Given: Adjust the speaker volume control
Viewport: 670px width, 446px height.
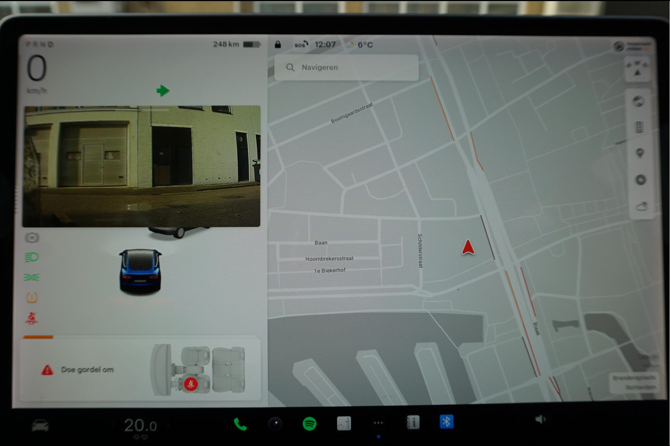Looking at the screenshot, I should click(540, 420).
